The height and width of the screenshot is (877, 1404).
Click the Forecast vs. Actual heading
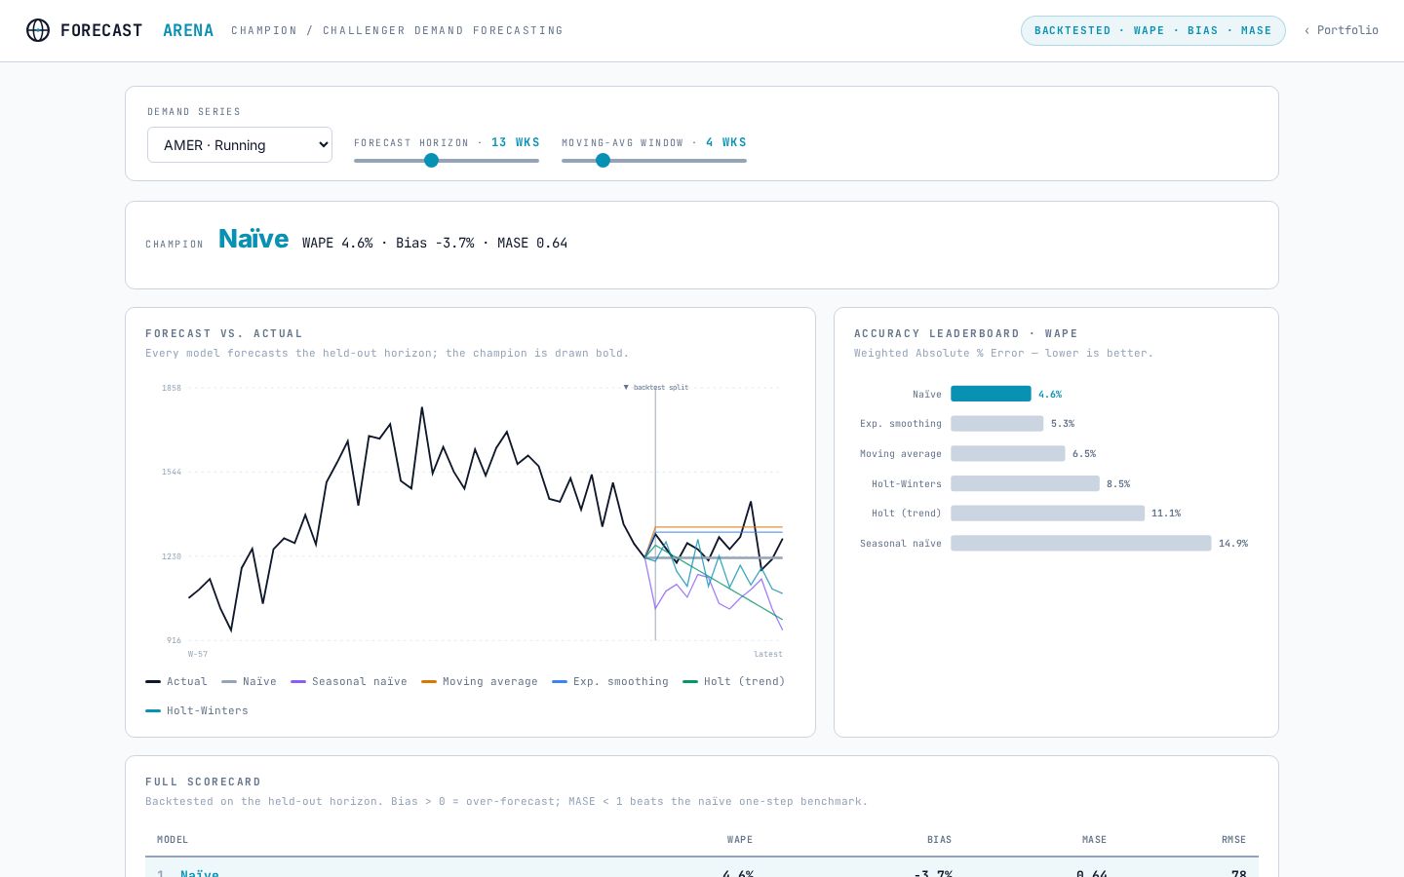(224, 333)
